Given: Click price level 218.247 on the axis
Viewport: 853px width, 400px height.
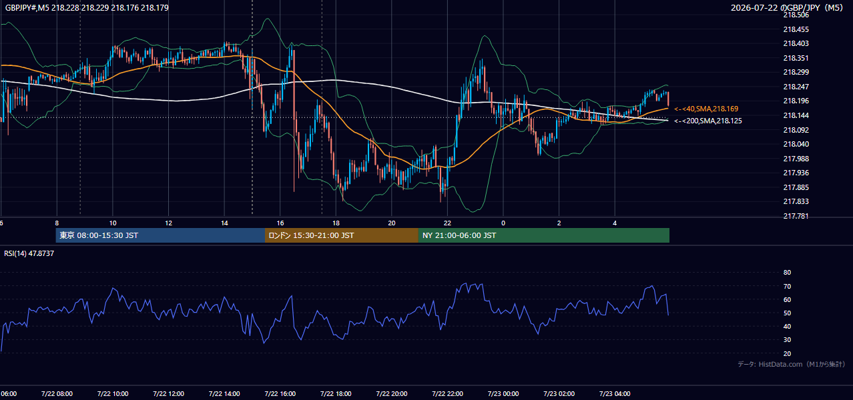Looking at the screenshot, I should [x=796, y=87].
